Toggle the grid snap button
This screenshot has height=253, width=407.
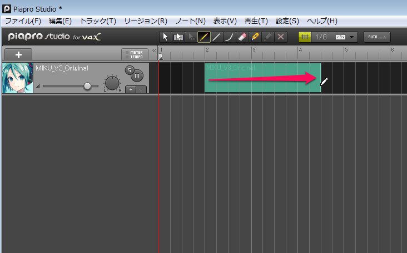305,37
